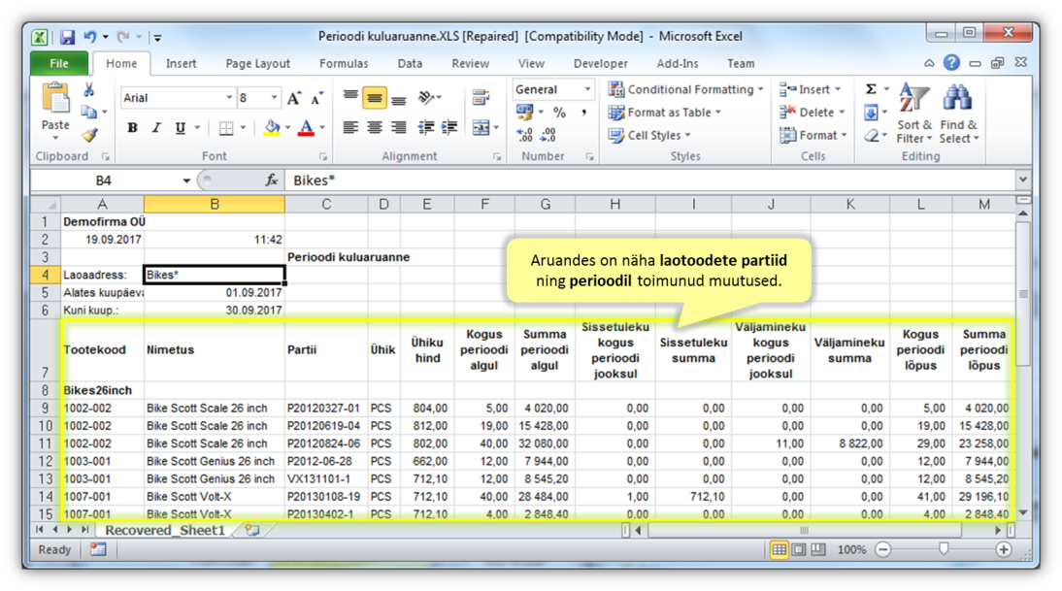1062x591 pixels.
Task: Switch to the Insert ribbon tab
Action: [x=181, y=64]
